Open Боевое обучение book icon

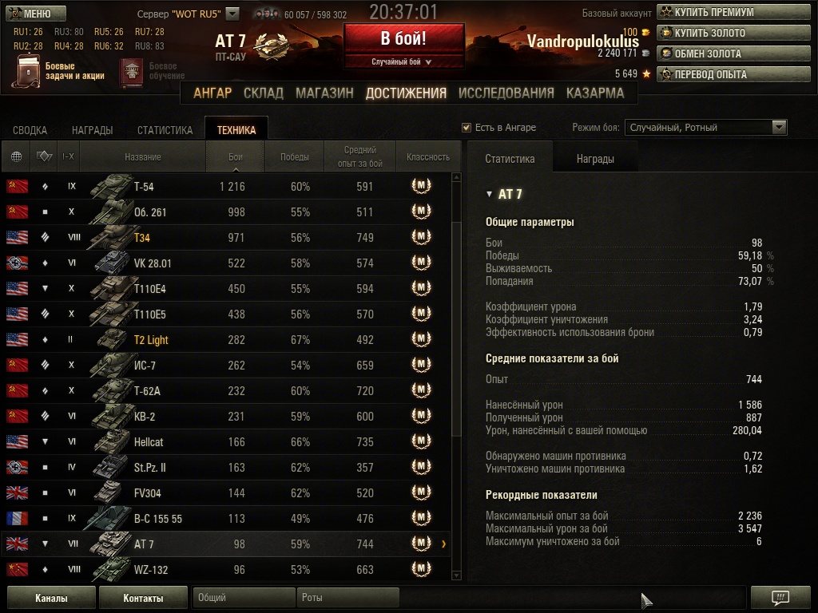tap(132, 72)
